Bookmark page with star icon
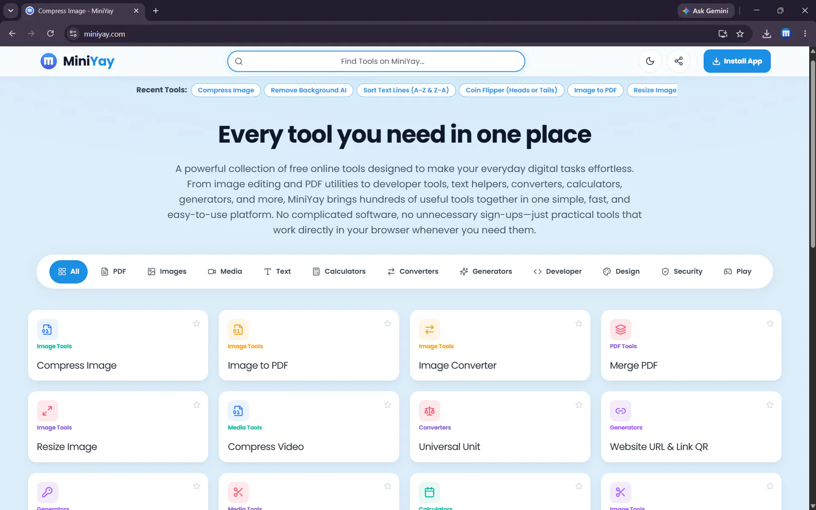The width and height of the screenshot is (816, 510). tap(740, 34)
